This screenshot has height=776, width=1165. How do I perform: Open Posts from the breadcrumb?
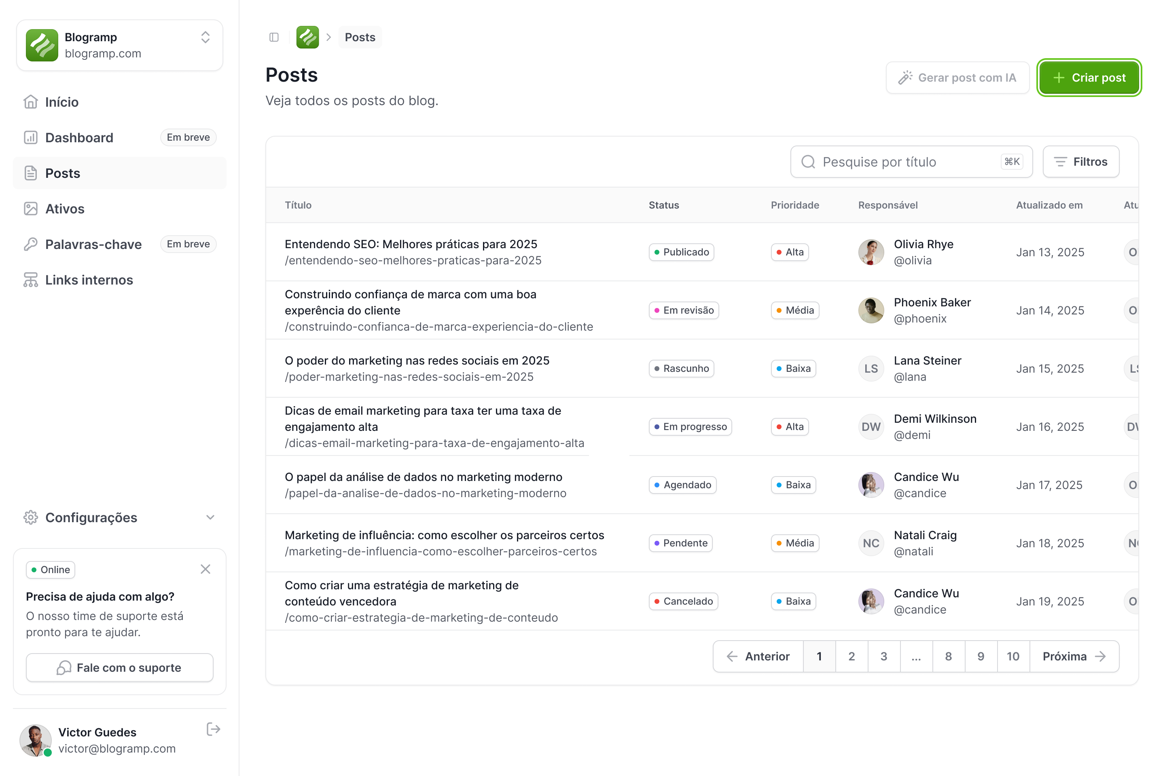point(360,37)
